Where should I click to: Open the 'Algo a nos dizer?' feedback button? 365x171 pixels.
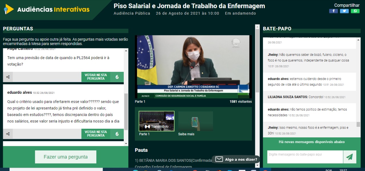(236, 159)
